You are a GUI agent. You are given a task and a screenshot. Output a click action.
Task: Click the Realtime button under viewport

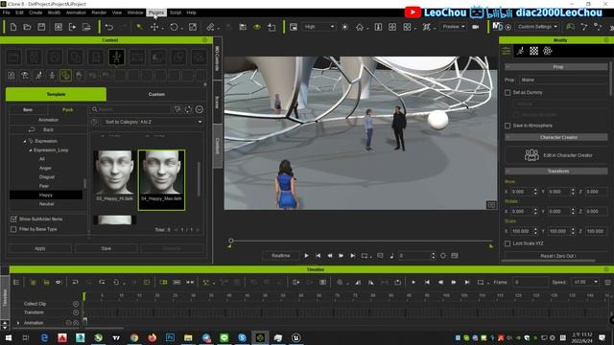pyautogui.click(x=281, y=256)
